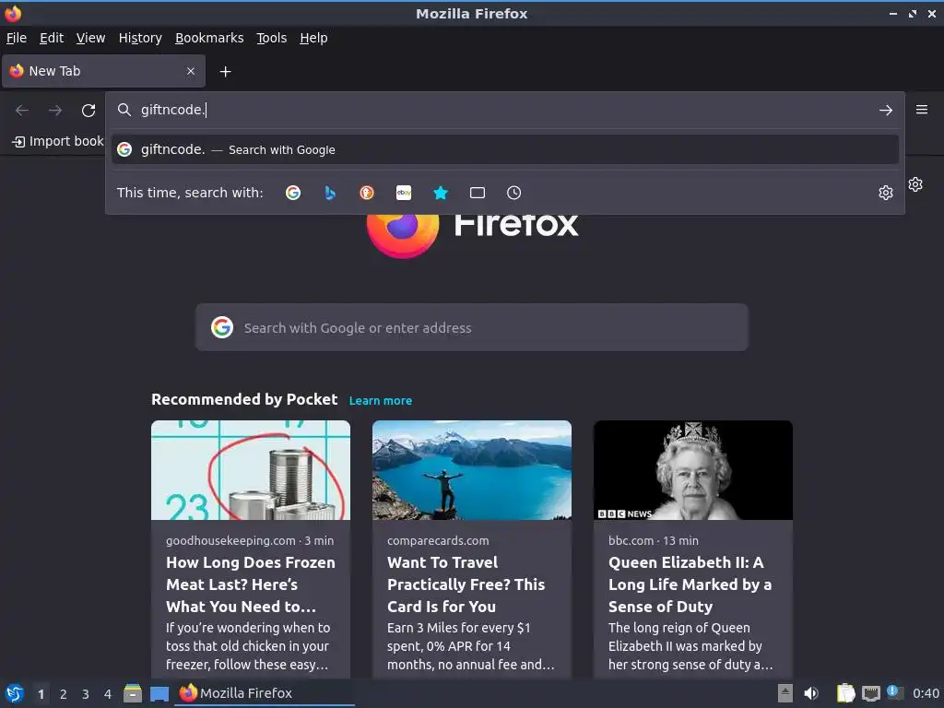Open new tab page personalize gear
Viewport: 944px width, 708px height.
pyautogui.click(x=915, y=184)
